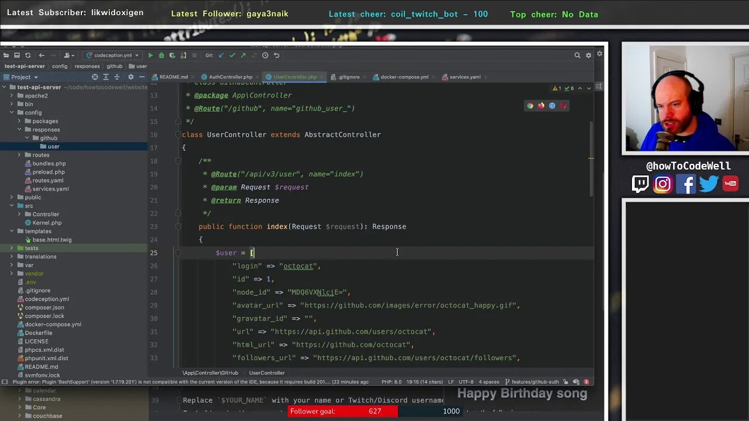This screenshot has height=421, width=749.
Task: Expand the apache2 folder
Action: click(12, 96)
